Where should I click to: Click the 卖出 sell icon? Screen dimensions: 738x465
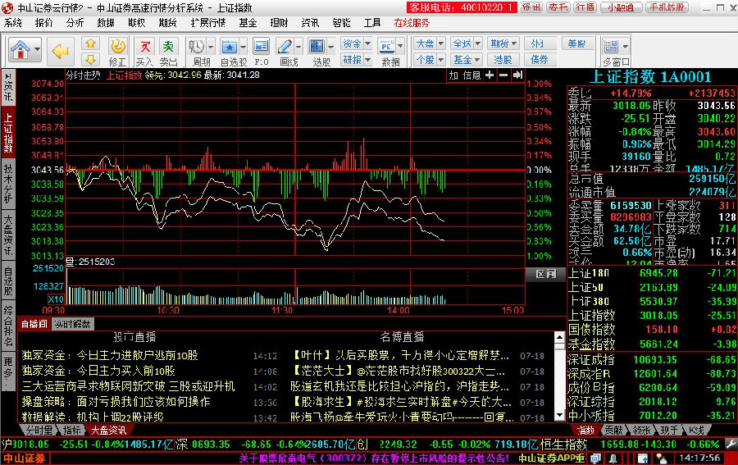[168, 52]
